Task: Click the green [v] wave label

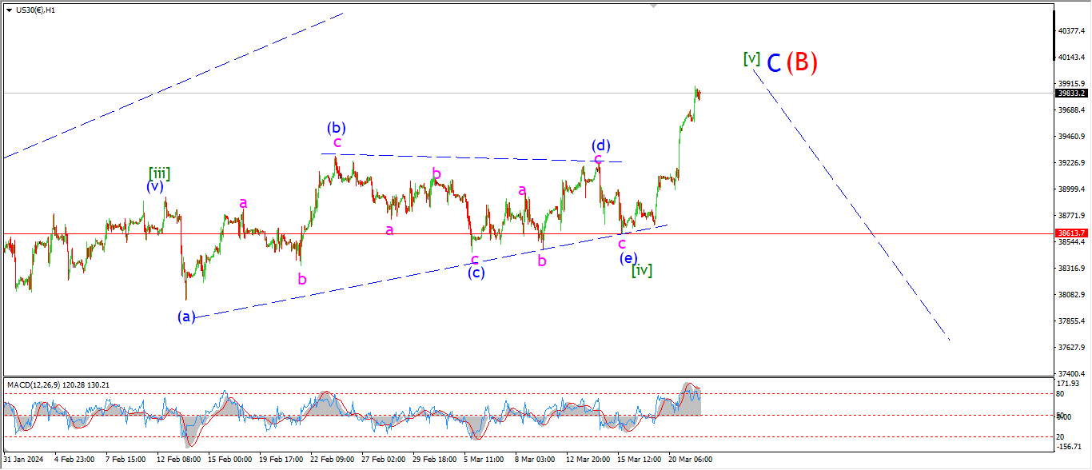Action: pos(751,58)
